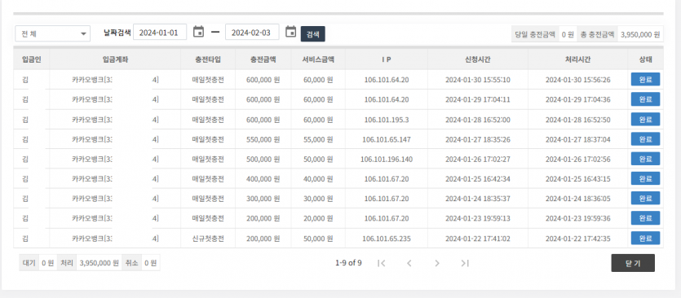This screenshot has width=681, height=298.
Task: Select IP address 106.101.196.140
Action: [387, 160]
